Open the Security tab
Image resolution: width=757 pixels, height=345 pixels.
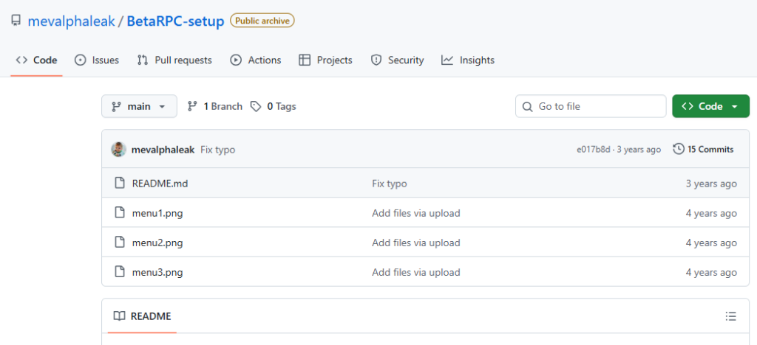397,60
